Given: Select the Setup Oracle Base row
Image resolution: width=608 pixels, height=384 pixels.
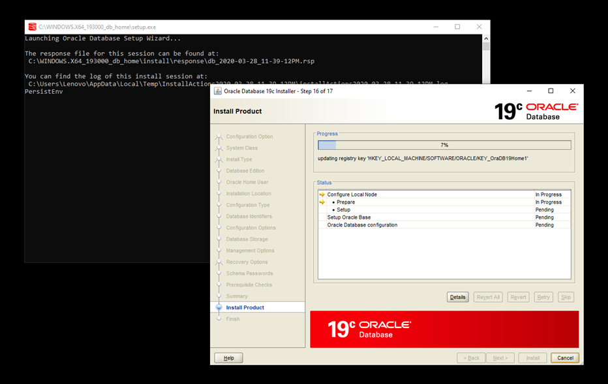Looking at the screenshot, I should point(444,217).
